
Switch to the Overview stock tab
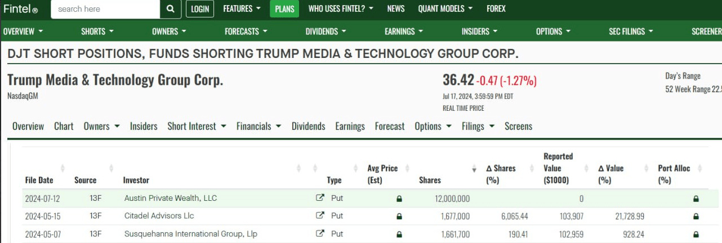click(x=28, y=127)
